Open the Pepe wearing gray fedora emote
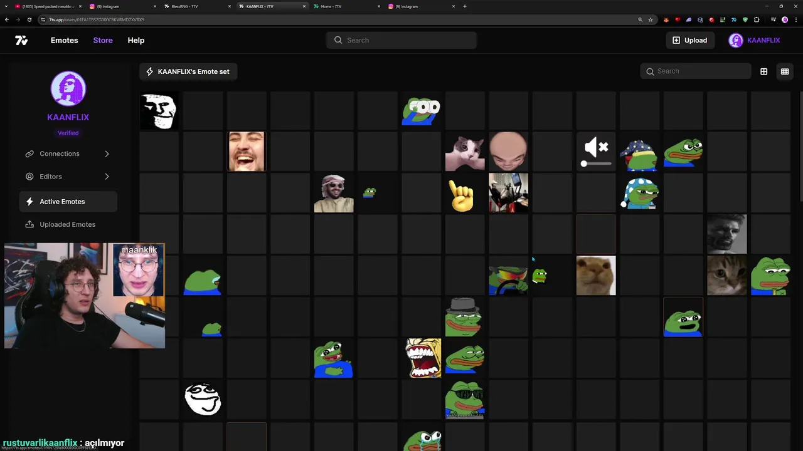 pyautogui.click(x=464, y=317)
